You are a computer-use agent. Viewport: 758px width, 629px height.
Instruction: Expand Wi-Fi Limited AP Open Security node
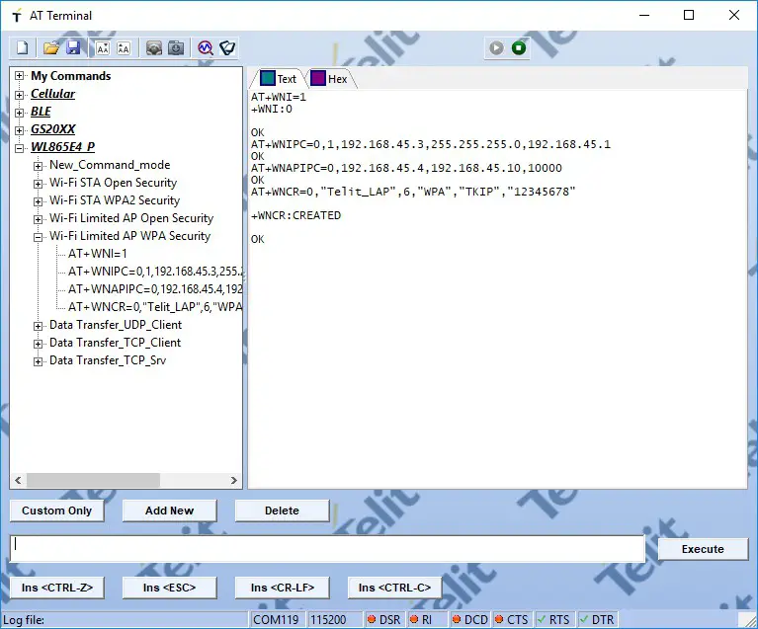(38, 219)
